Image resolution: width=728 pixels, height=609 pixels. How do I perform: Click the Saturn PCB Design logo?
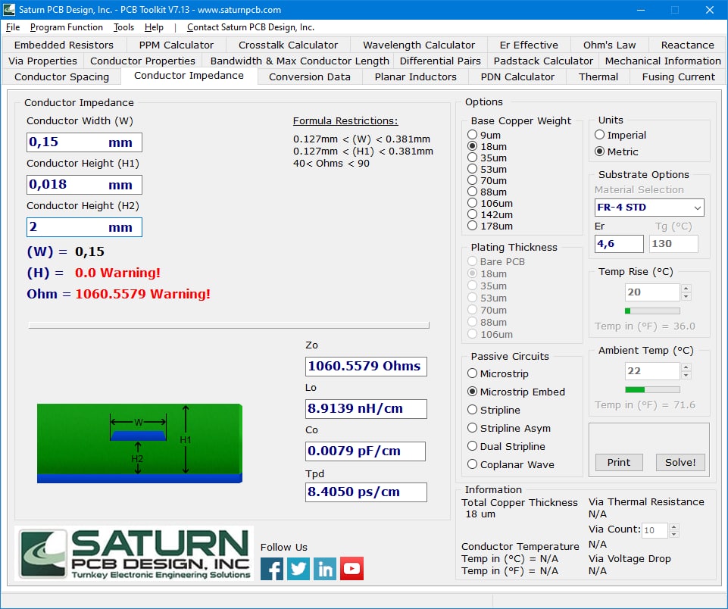point(134,553)
